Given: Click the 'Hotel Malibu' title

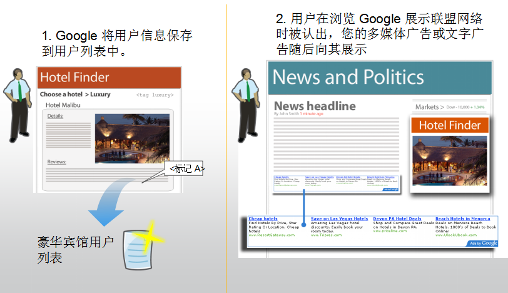Looking at the screenshot, I should [63, 105].
